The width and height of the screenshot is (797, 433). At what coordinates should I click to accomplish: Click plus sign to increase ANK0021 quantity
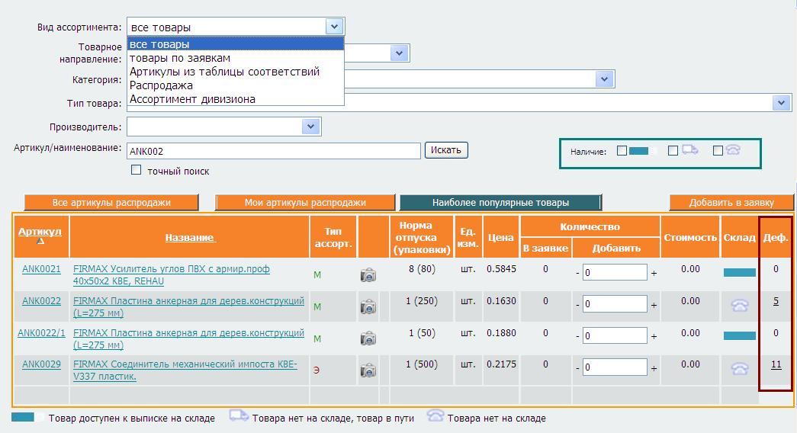pos(654,273)
